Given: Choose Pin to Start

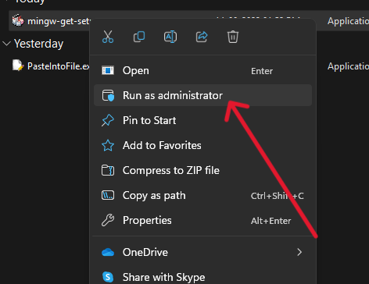Looking at the screenshot, I should 202,120.
